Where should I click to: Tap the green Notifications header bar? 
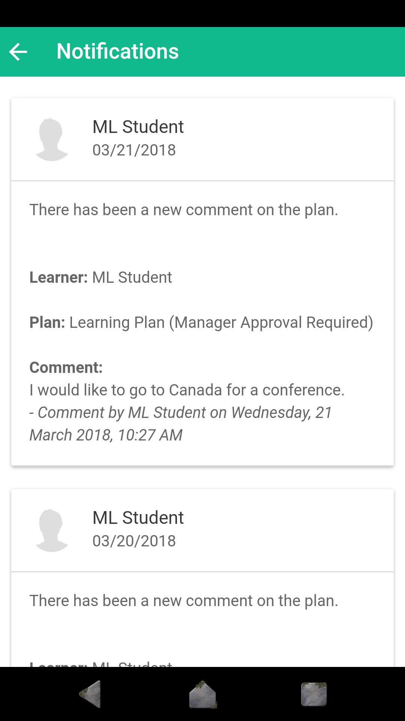202,52
